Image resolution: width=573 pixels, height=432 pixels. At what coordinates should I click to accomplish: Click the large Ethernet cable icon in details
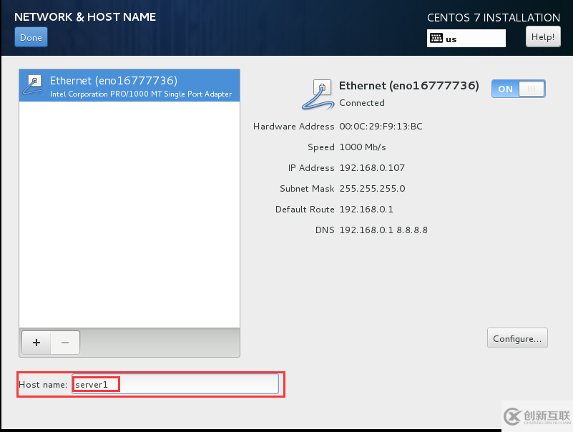pyautogui.click(x=317, y=95)
